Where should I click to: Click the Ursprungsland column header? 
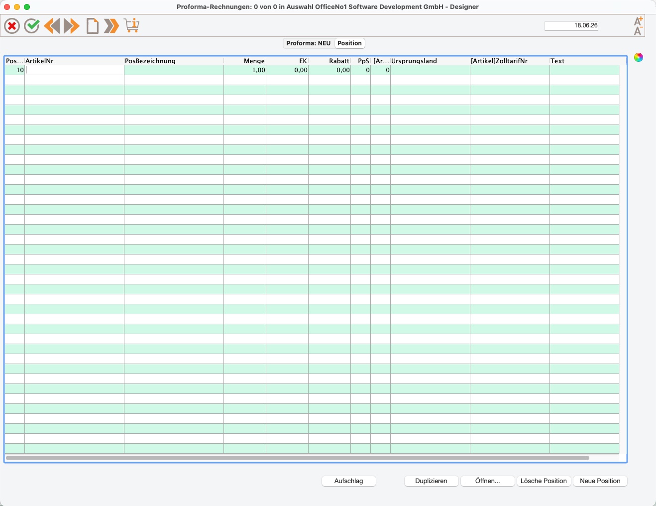430,61
